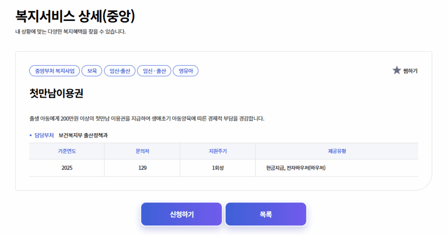Image resolution: width=447 pixels, height=235 pixels.
Task: Click the 임신·출산 tag beside 영유아
Action: tap(154, 71)
